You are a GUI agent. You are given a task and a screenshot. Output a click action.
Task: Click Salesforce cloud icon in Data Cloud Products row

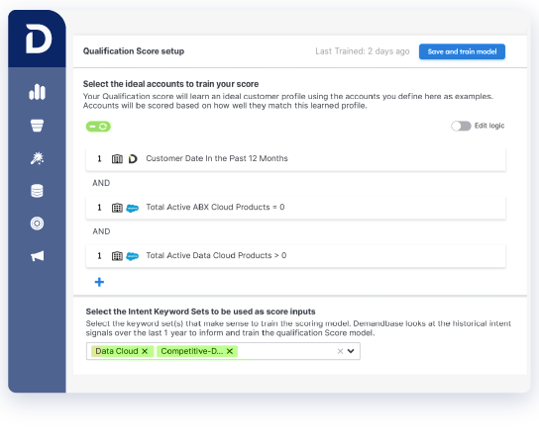133,256
